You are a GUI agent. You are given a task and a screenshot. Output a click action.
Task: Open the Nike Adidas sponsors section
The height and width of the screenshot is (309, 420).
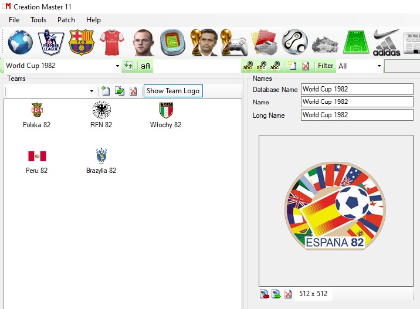pos(387,42)
